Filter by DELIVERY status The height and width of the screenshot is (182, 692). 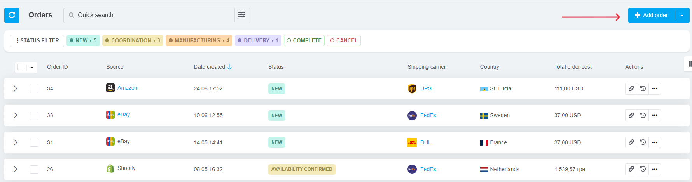258,40
